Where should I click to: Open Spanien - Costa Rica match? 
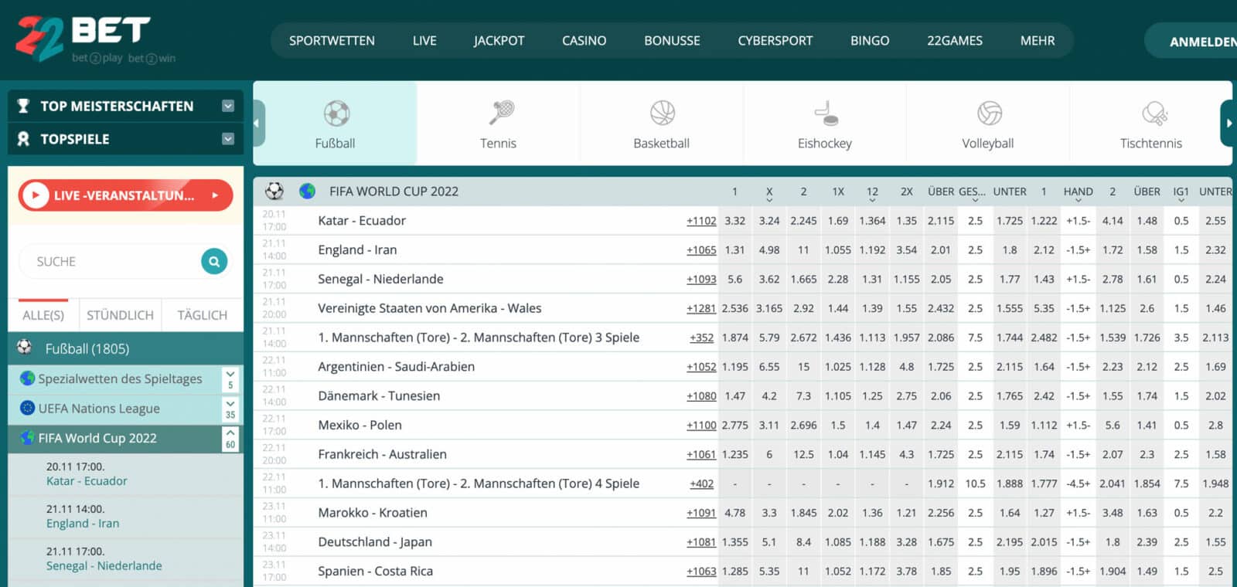point(375,571)
